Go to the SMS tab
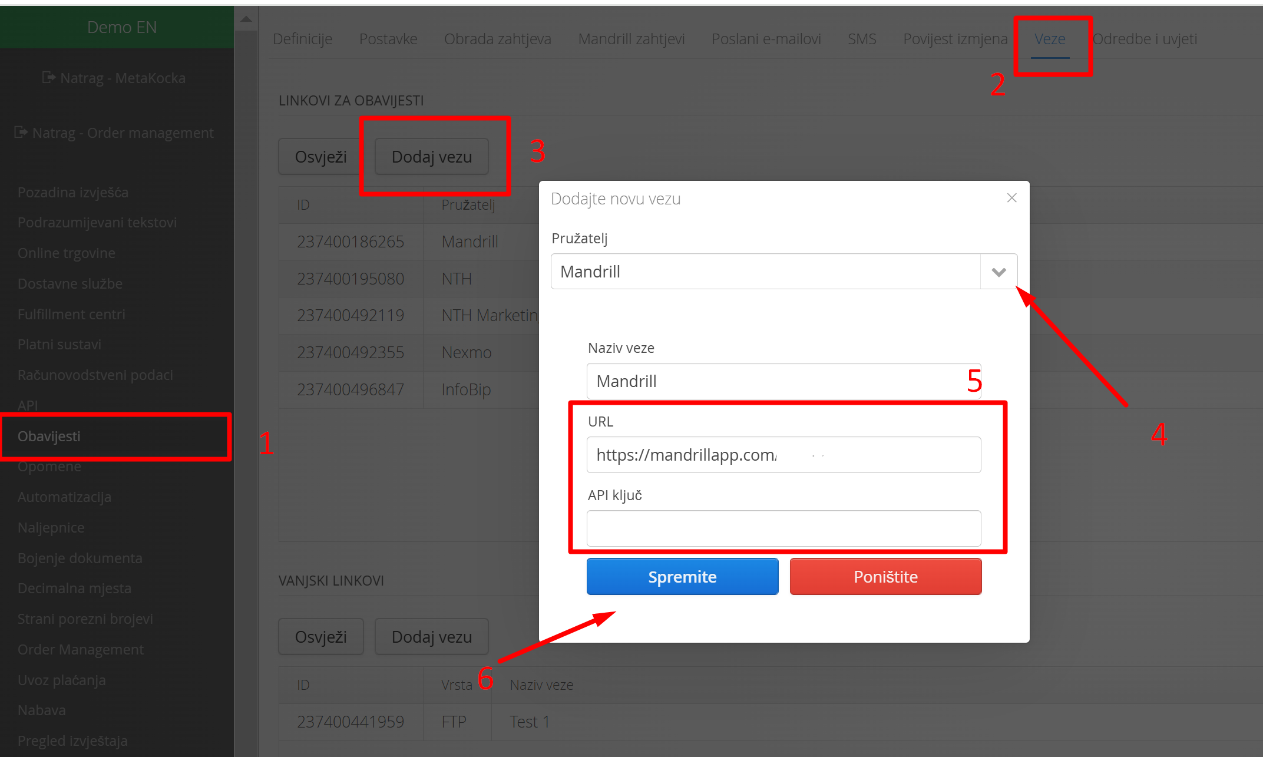Screen dimensions: 1263x757 pyautogui.click(x=861, y=39)
